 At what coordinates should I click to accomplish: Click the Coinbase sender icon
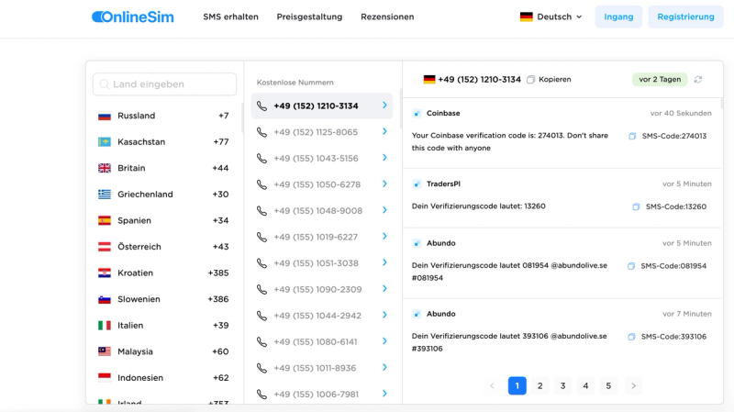(417, 113)
